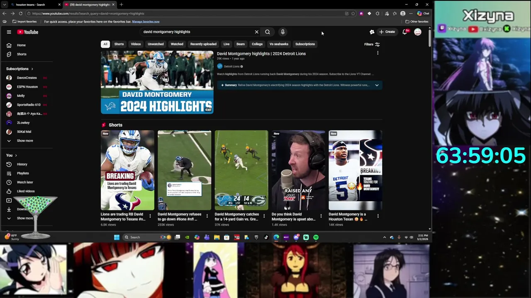Viewport: 531px width, 298px height.
Task: Open the David Montgomery 2024 Highlights thumbnail
Action: [157, 82]
